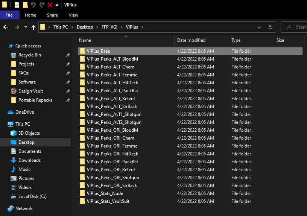Open Pictures under This PC
The width and height of the screenshot is (307, 216).
tap(26, 178)
